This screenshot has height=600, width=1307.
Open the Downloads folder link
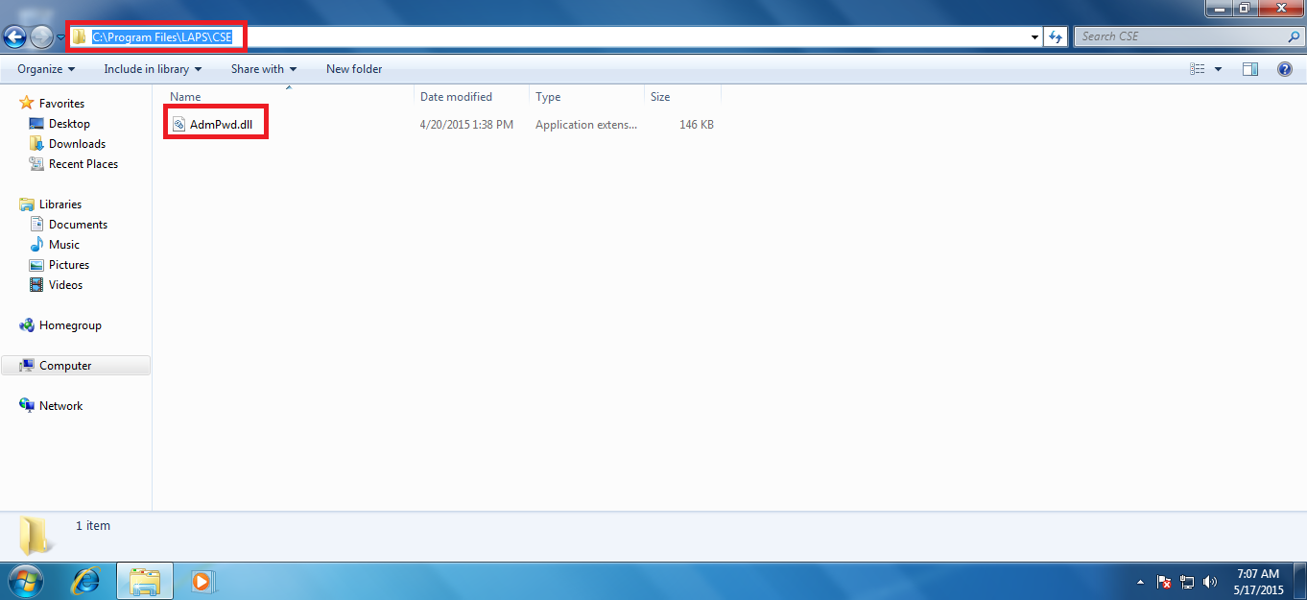[x=77, y=144]
